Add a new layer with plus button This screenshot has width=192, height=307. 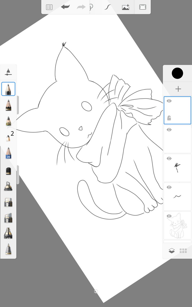click(x=178, y=89)
